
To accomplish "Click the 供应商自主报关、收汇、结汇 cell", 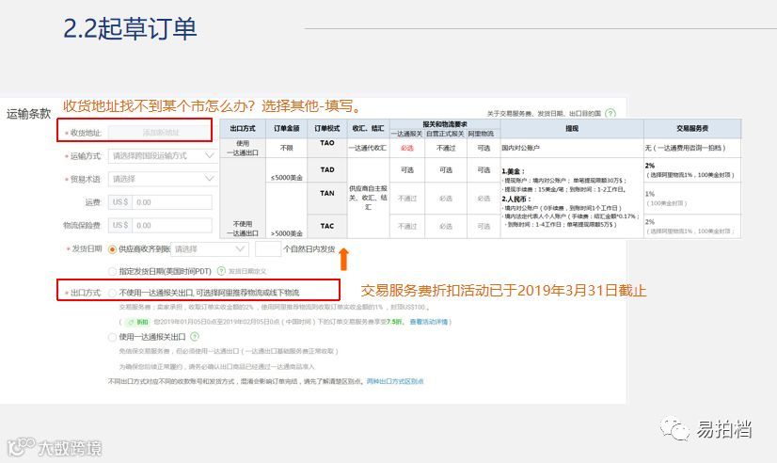I will click(x=368, y=198).
